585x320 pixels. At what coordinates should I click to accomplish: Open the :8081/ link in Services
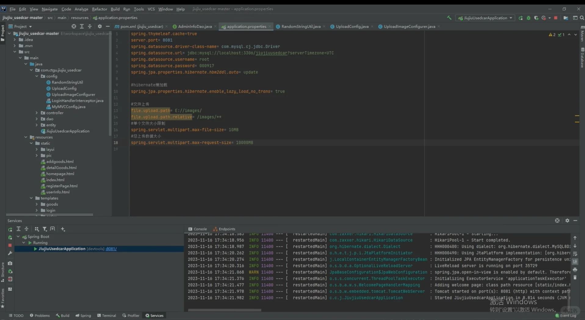click(x=111, y=249)
